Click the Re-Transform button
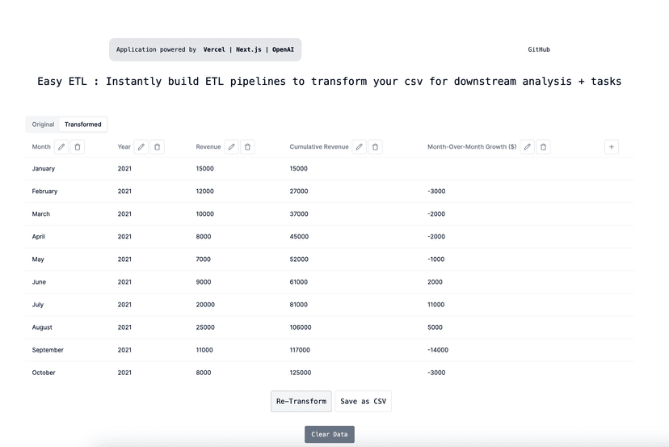The height and width of the screenshot is (447, 669). pos(301,401)
